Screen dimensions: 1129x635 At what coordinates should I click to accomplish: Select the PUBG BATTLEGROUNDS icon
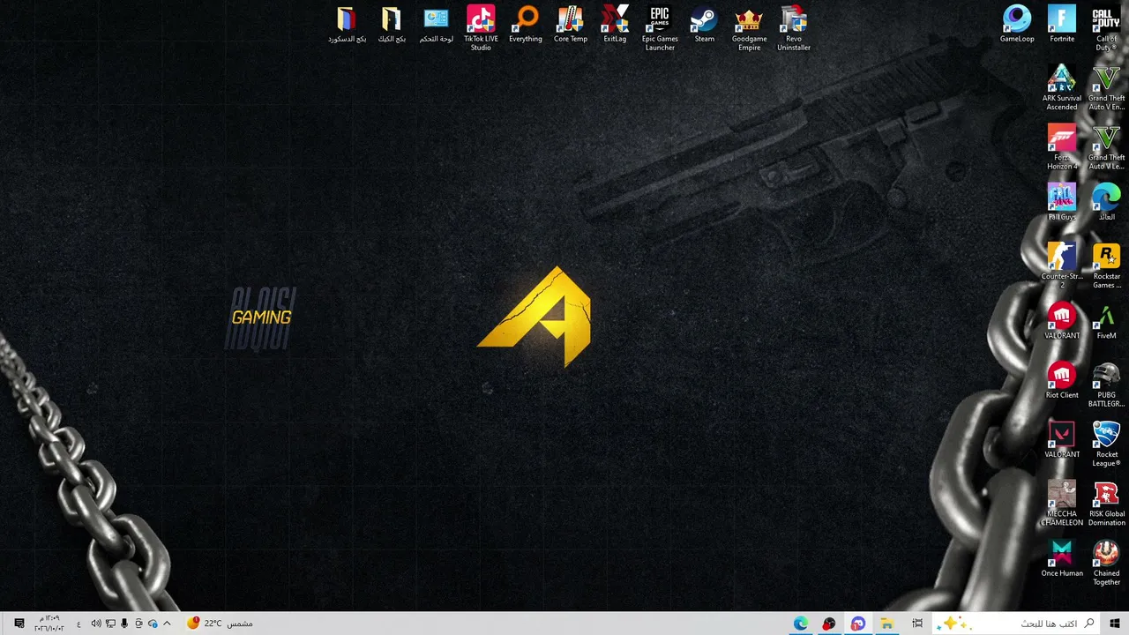click(x=1106, y=385)
